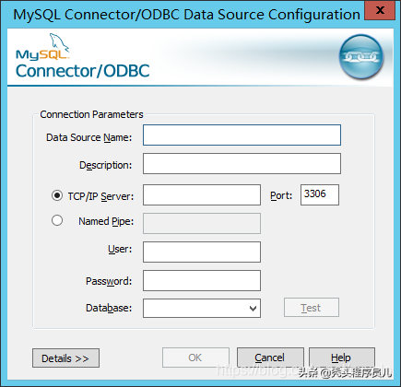Expand options with Details >> button
Image resolution: width=401 pixels, height=387 pixels.
(x=65, y=358)
